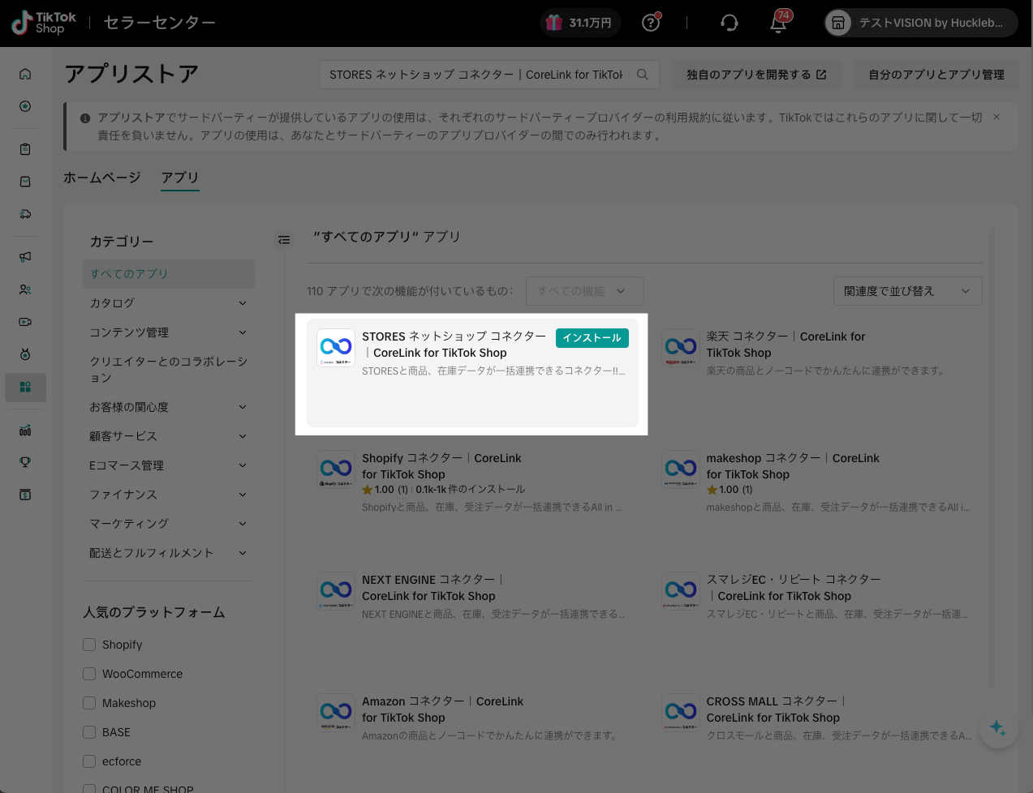1033x793 pixels.
Task: Open the 関連度で並び替え sort dropdown
Action: tap(908, 291)
